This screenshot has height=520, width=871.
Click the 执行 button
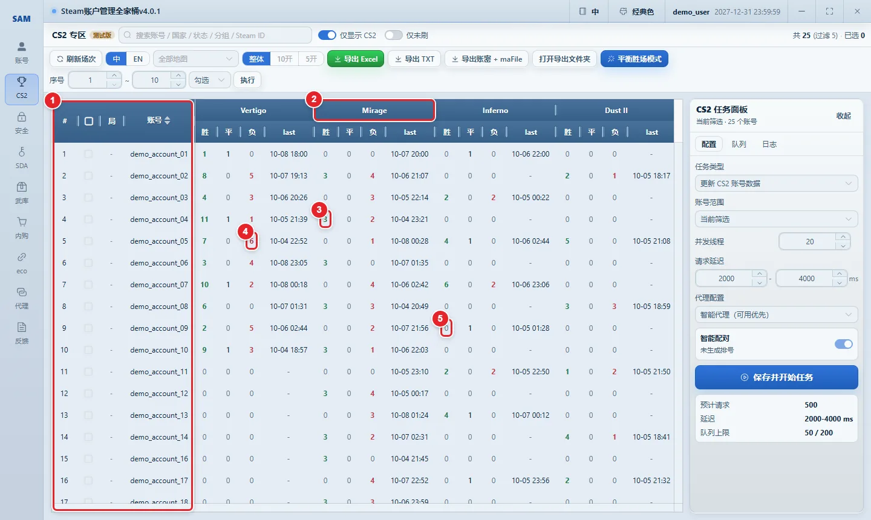pyautogui.click(x=247, y=80)
